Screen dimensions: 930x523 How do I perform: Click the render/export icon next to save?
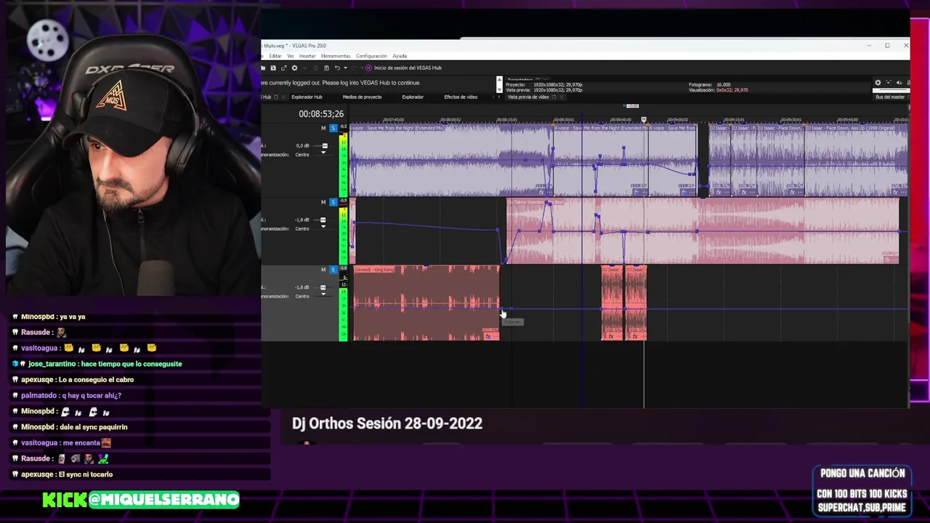(283, 68)
